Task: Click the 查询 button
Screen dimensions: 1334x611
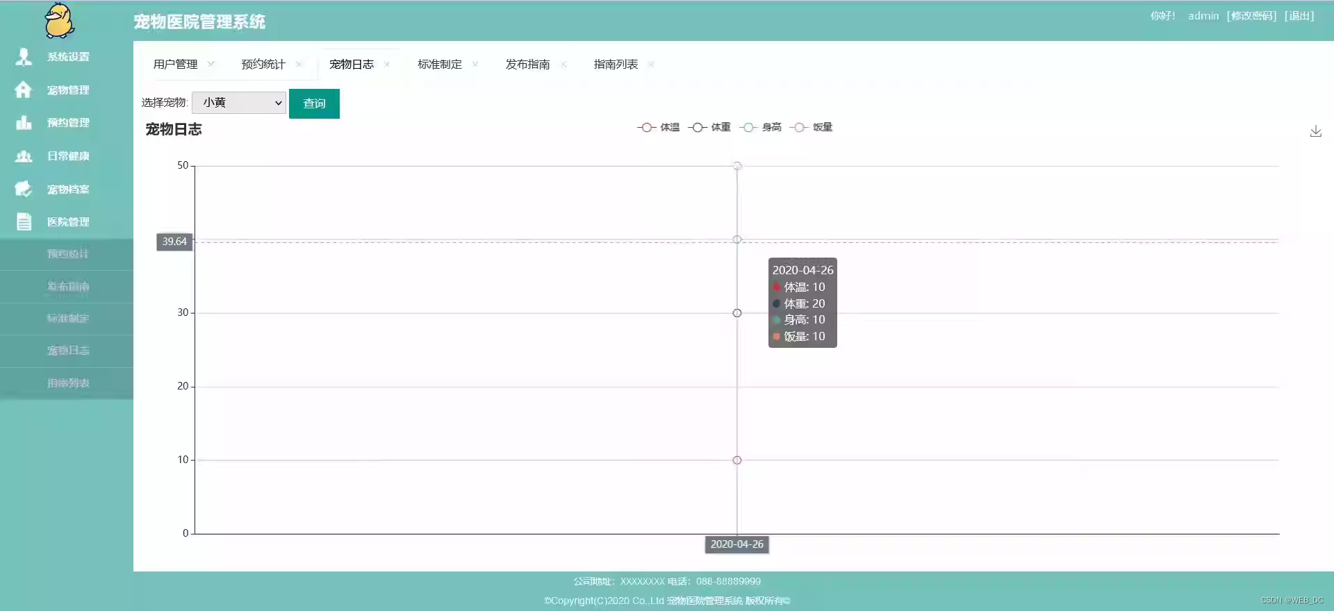Action: click(x=314, y=103)
